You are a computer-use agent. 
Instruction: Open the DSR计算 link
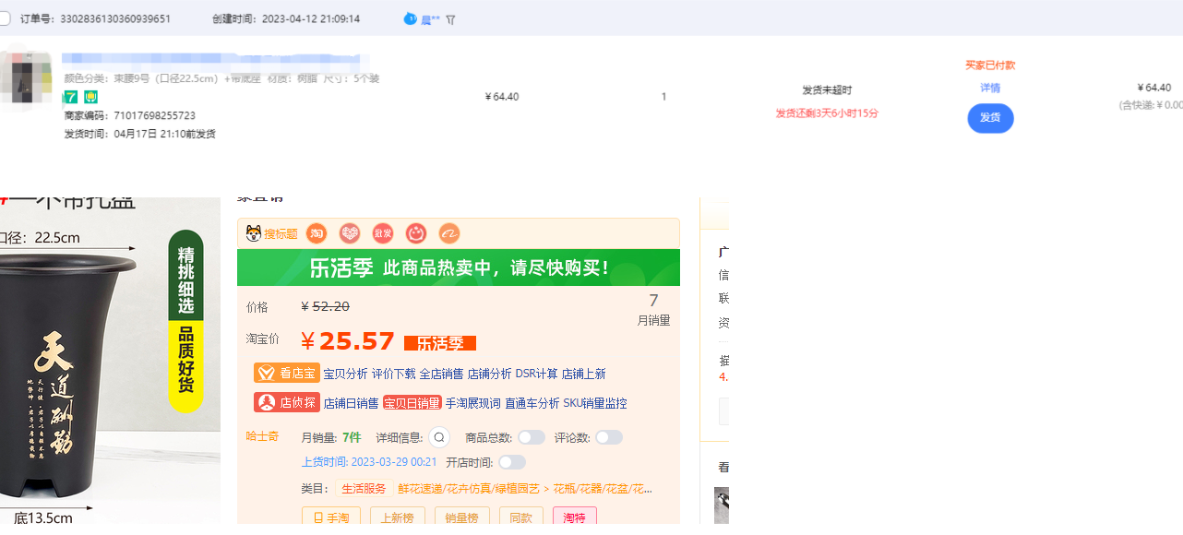tap(537, 374)
